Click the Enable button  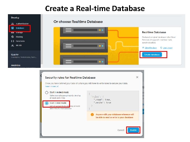[x=133, y=130]
